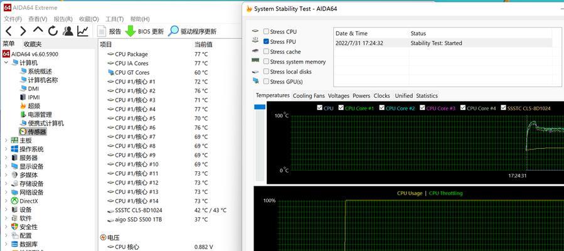Screen dimensions: 564x251
Task: Enable the Stress cache checkbox
Action: click(x=266, y=51)
